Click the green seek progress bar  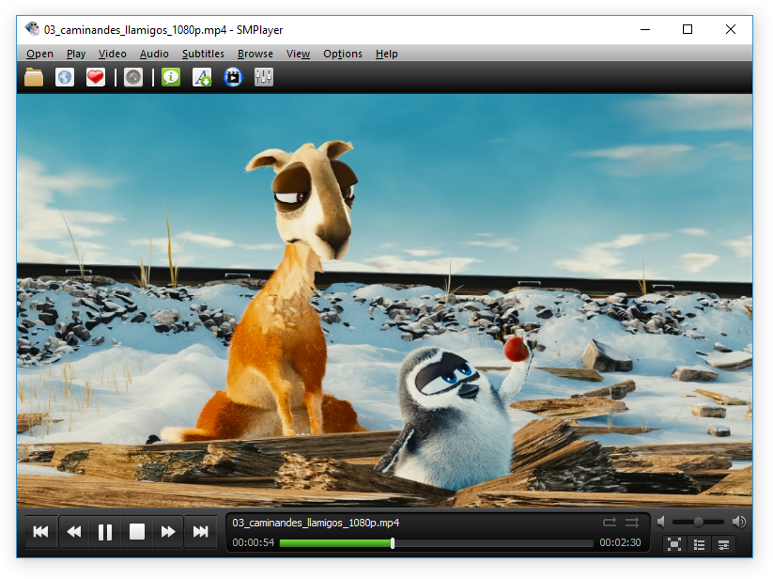pos(335,543)
